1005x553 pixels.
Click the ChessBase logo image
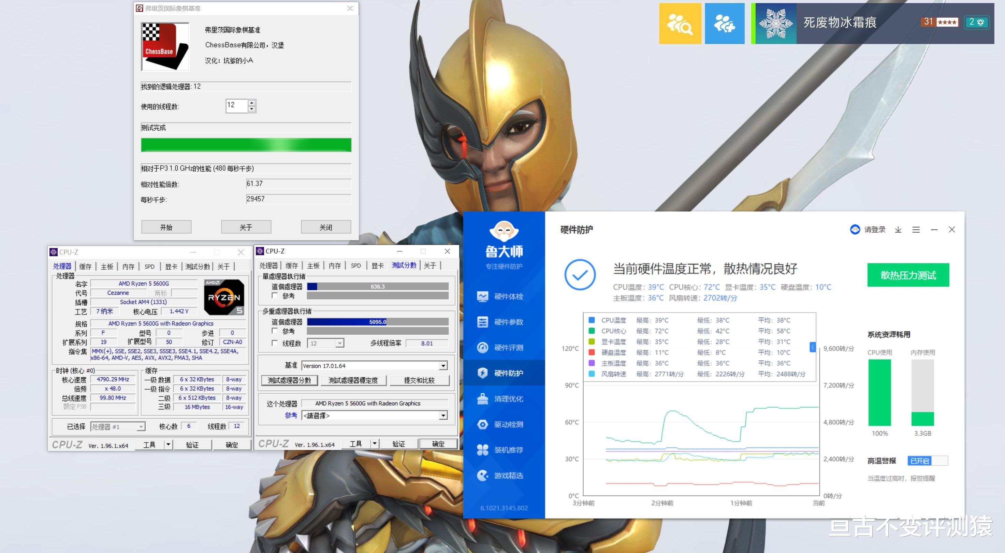165,47
